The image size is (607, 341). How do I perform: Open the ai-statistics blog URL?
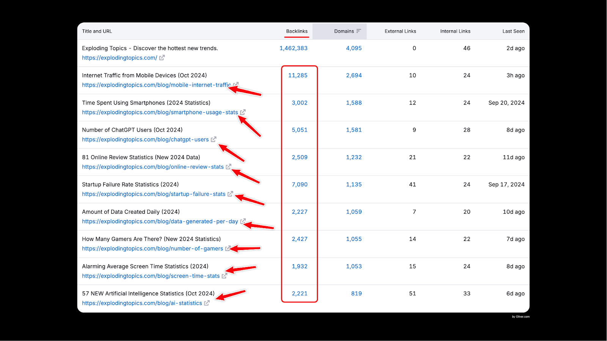[142, 303]
